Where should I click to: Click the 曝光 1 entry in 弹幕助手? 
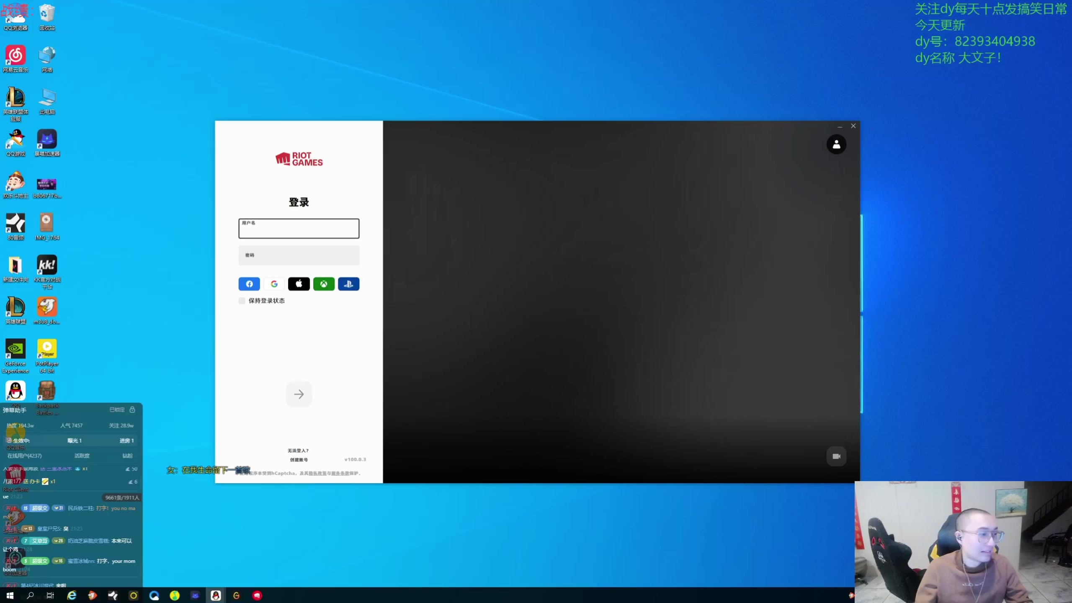pyautogui.click(x=75, y=441)
